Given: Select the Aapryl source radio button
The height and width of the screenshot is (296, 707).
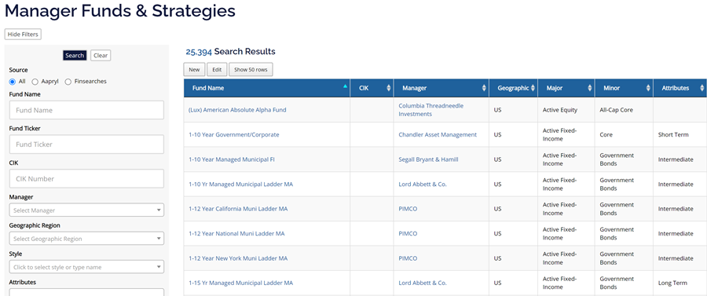Looking at the screenshot, I should coord(35,82).
